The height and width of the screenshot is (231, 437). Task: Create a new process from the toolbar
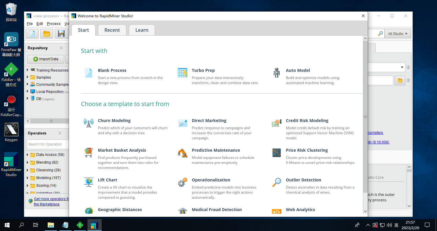coord(32,34)
